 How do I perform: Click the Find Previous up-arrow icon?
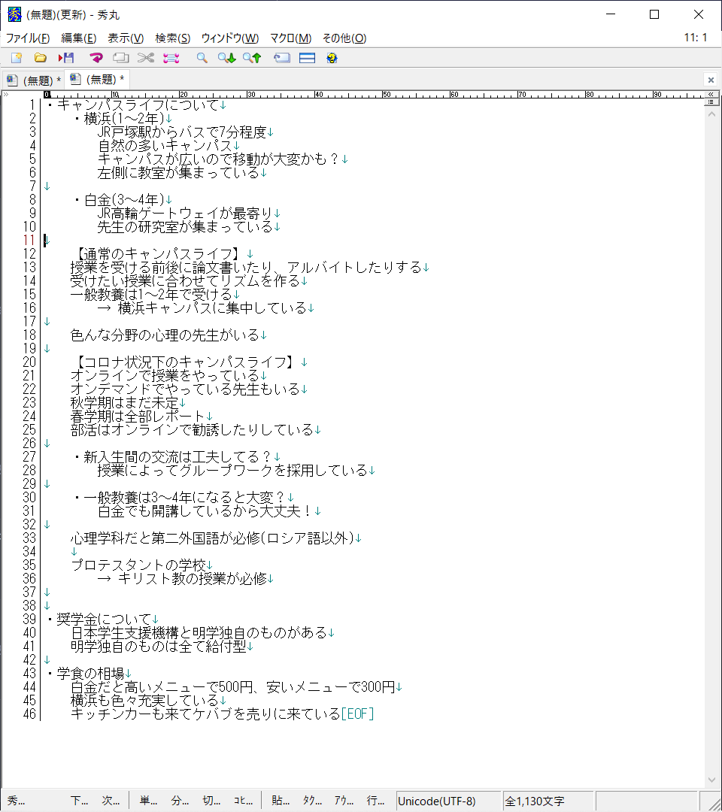251,58
